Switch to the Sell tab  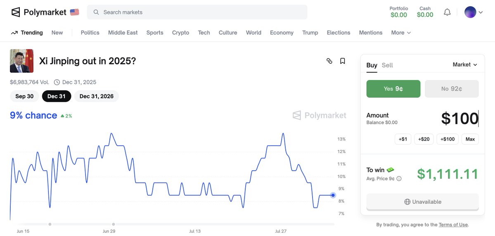click(387, 65)
